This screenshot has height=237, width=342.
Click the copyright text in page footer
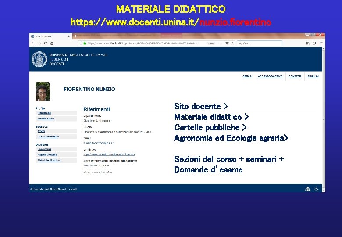(53, 189)
